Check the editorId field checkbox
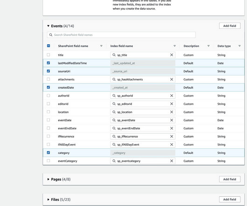 tap(48, 103)
